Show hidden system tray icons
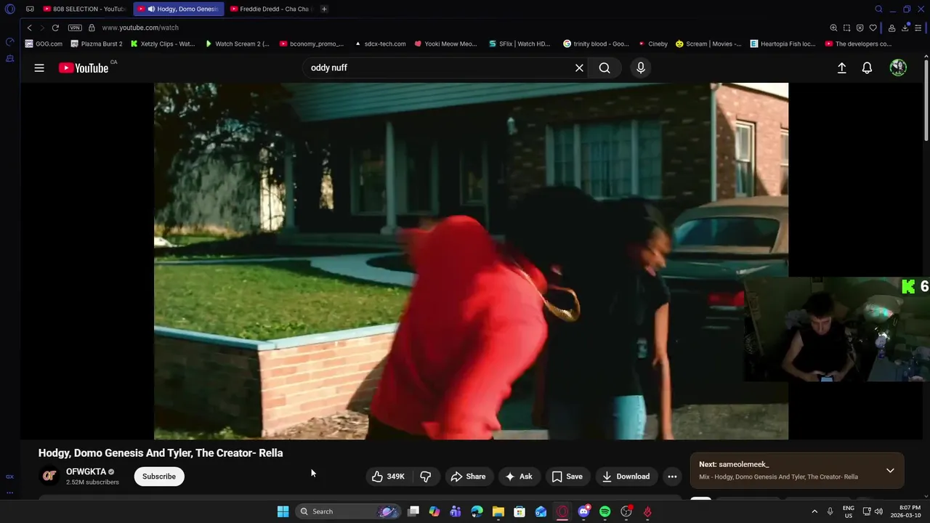The image size is (930, 523). (x=814, y=511)
